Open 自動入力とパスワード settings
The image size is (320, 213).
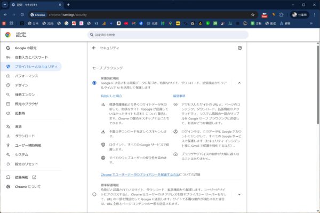pos(31,57)
